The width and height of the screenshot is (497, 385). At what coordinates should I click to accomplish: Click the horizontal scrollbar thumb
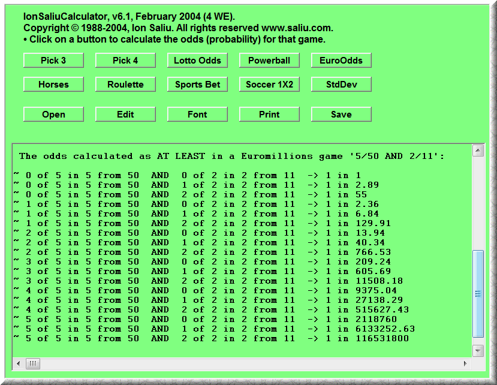tap(32, 363)
